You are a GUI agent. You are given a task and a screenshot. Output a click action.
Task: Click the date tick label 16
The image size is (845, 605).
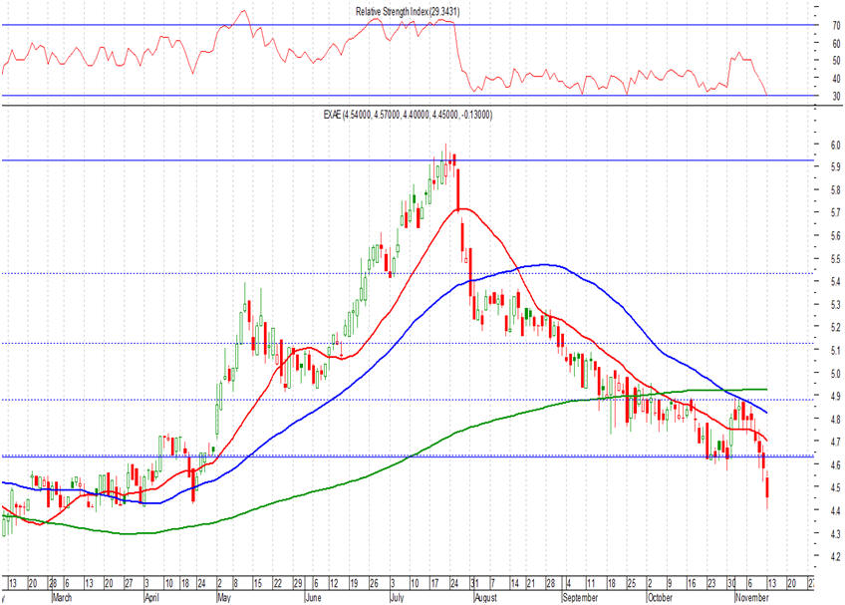pyautogui.click(x=692, y=583)
